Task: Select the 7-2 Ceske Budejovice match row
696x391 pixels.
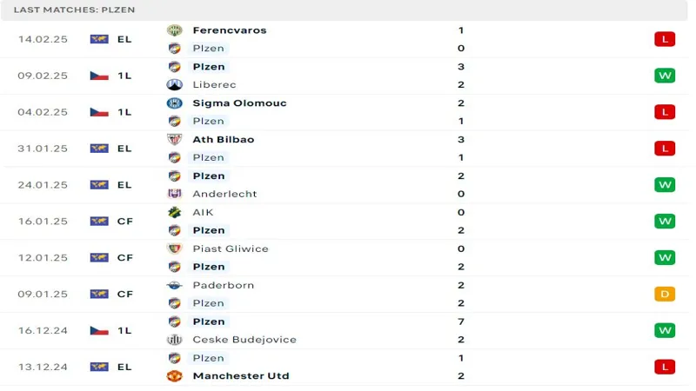Action: pos(345,331)
